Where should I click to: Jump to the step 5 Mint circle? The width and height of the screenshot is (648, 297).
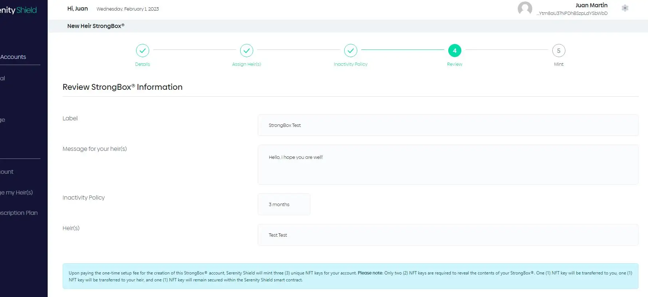558,51
